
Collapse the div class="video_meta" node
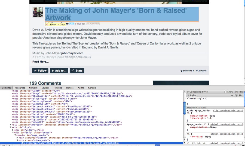(x=17, y=140)
